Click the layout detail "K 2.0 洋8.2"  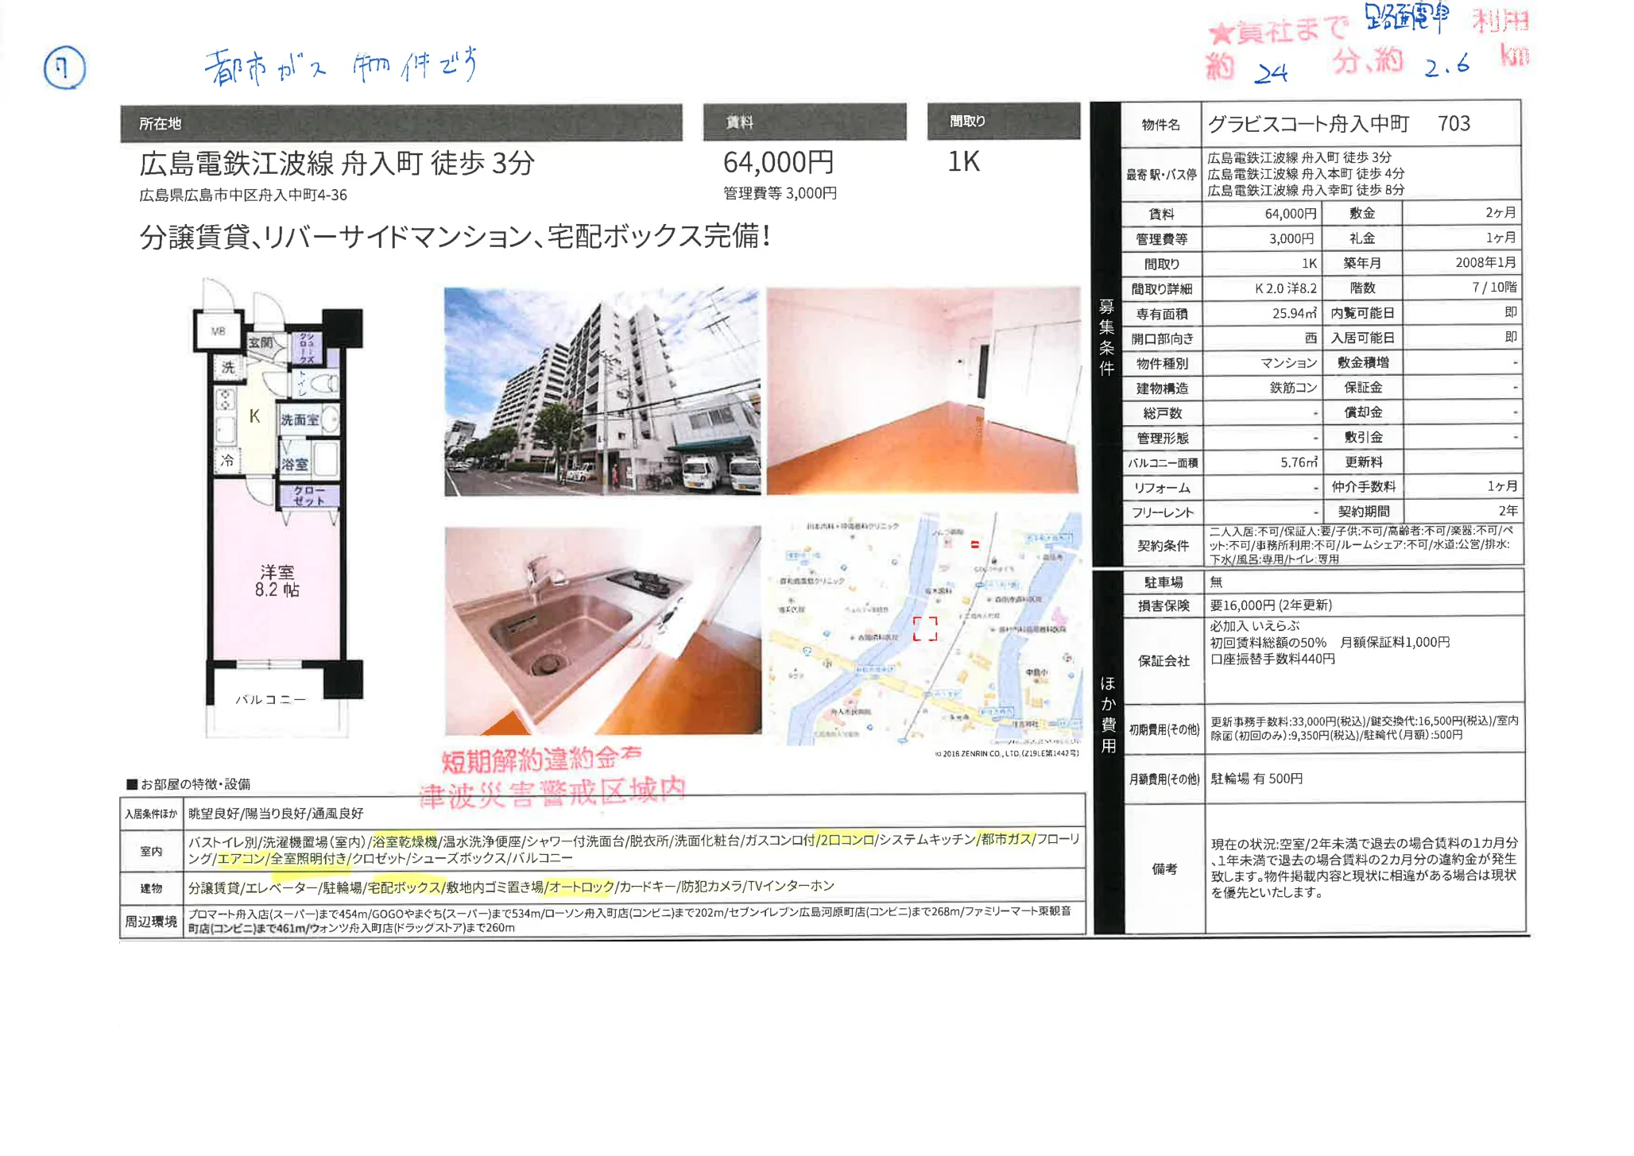tap(1286, 288)
